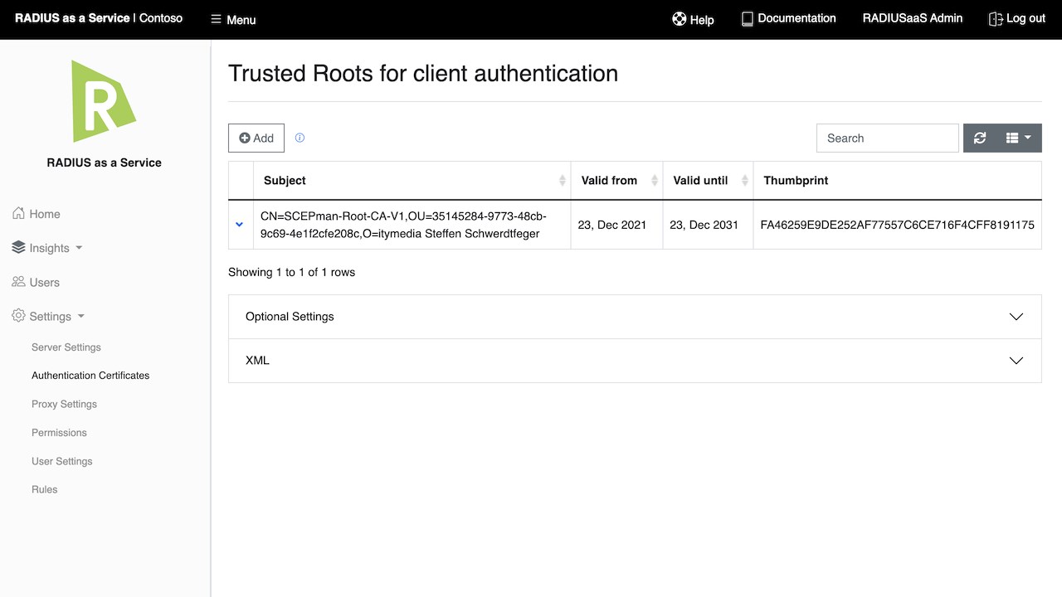Expand the Optional Settings section
1062x597 pixels.
coord(635,317)
